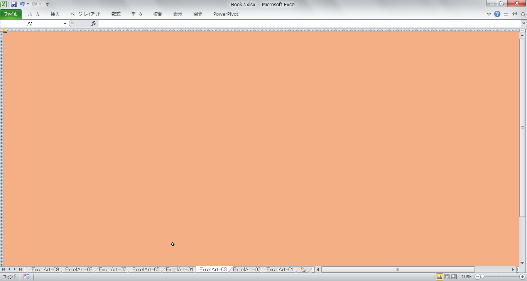
Task: Minimize the workbook window using inner ribbon icon
Action: pos(506,14)
